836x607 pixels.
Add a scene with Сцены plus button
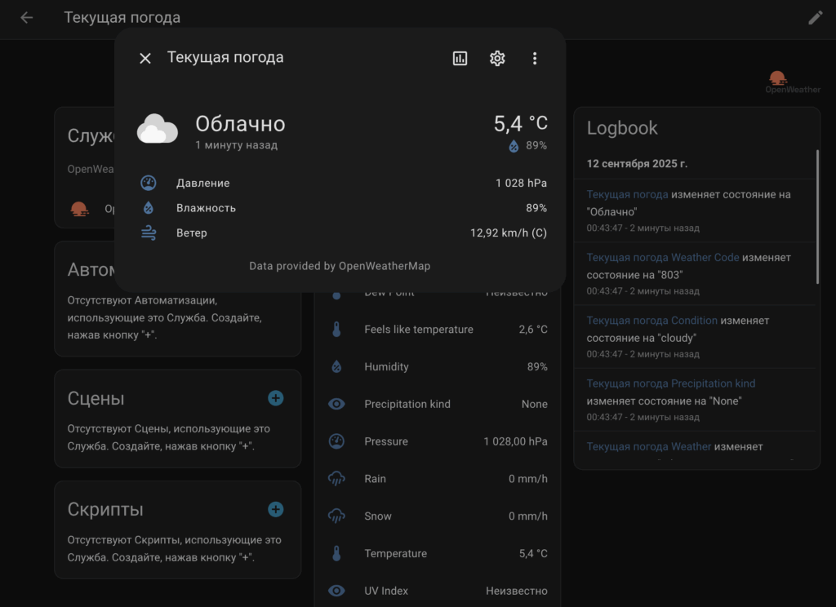tap(276, 398)
